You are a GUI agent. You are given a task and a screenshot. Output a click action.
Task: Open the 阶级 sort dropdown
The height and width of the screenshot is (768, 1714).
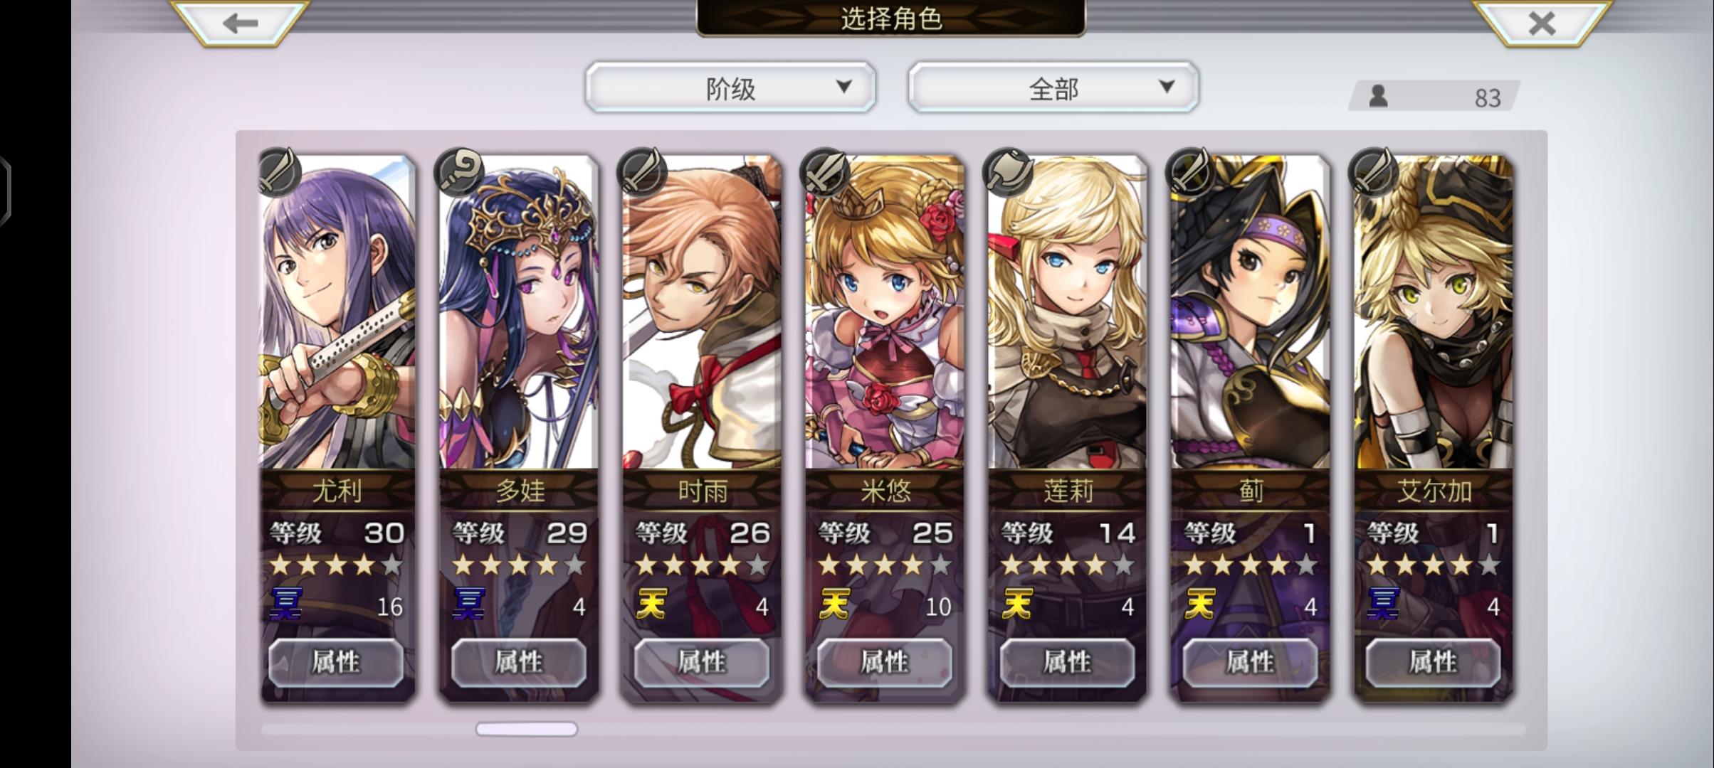click(x=730, y=87)
